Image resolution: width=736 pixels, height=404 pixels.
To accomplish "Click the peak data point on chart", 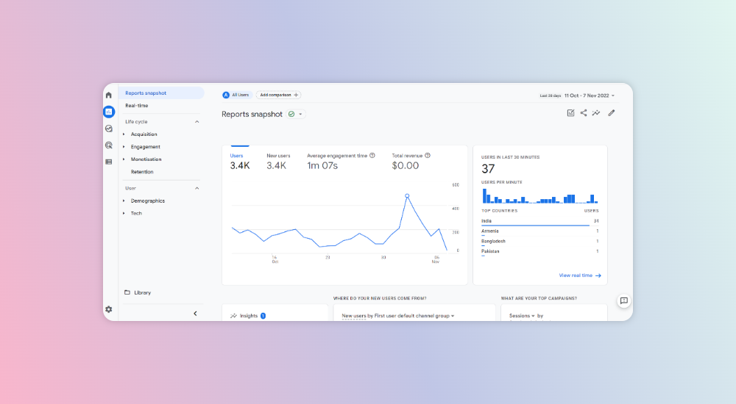I will (407, 196).
